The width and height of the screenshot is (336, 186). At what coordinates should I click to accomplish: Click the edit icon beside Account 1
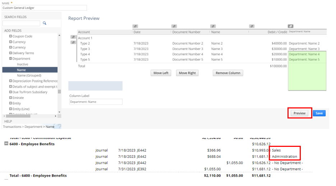(73, 37)
